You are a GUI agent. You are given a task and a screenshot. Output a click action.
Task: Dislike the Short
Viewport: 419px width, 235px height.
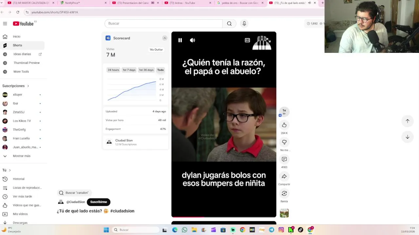284,142
